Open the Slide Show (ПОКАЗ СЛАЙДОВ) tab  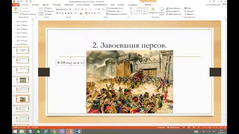click(83, 5)
